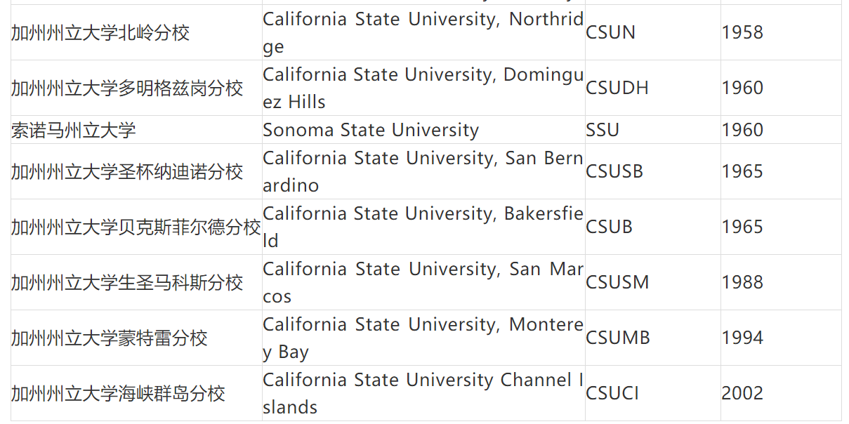This screenshot has width=849, height=424.
Task: Click the SSU abbreviation cell
Action: [603, 130]
